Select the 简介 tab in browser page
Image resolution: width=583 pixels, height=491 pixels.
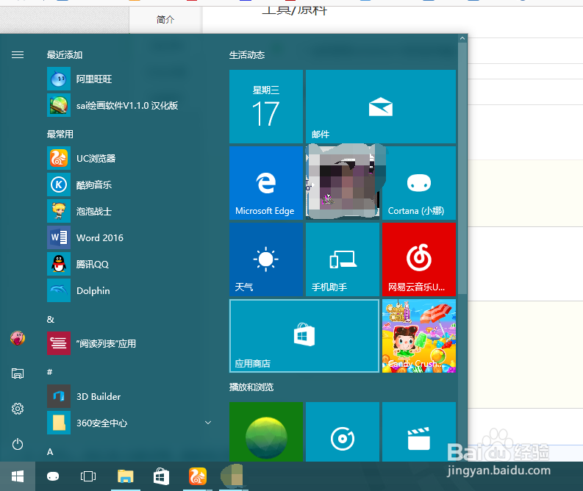(165, 20)
